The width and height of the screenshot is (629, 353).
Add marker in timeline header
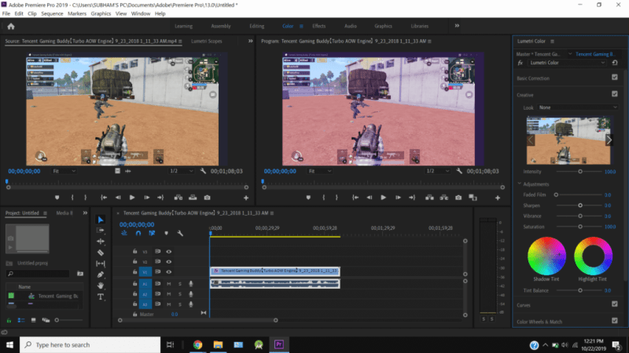coord(166,233)
